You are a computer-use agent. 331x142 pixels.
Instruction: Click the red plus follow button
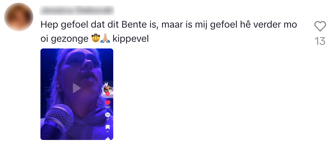(108, 94)
